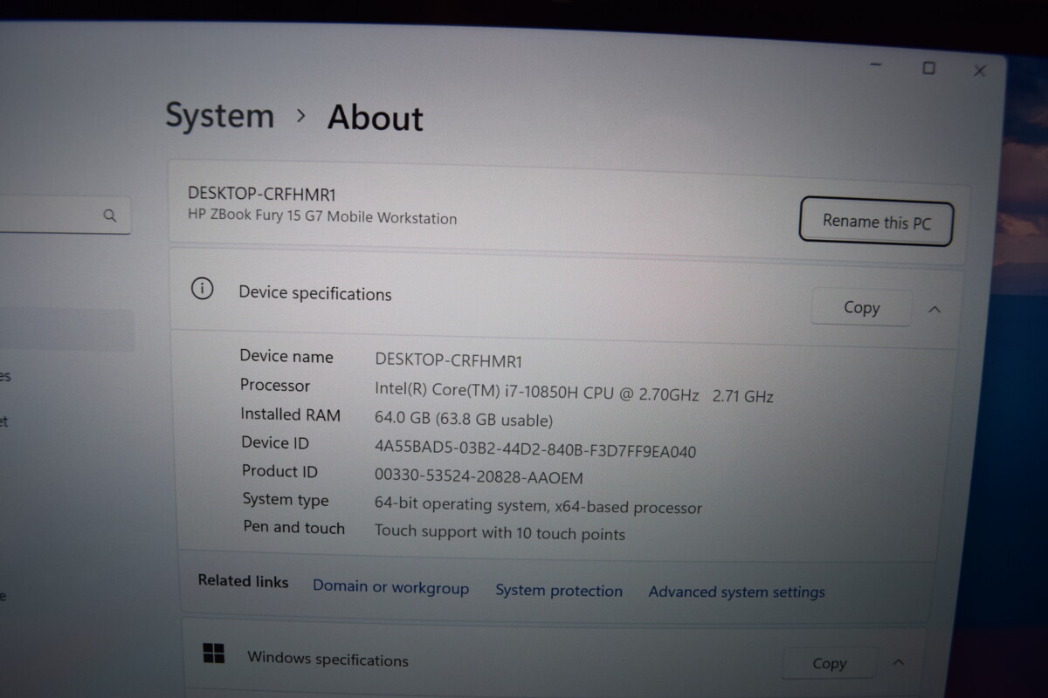Viewport: 1048px width, 698px height.
Task: Open the Domain or workgroup link
Action: click(390, 587)
